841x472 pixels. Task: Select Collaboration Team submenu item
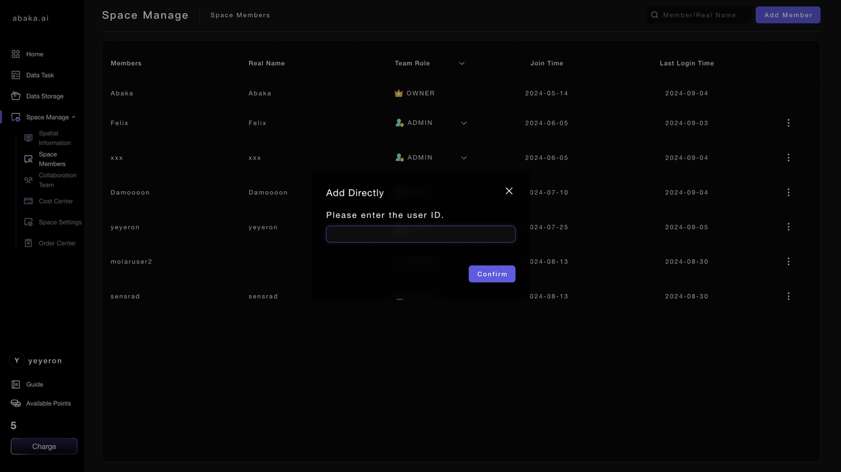(x=57, y=180)
